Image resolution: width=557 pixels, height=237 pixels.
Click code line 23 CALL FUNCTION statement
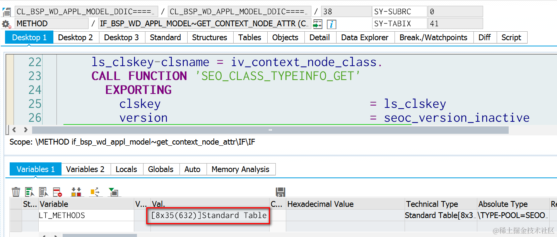[226, 76]
